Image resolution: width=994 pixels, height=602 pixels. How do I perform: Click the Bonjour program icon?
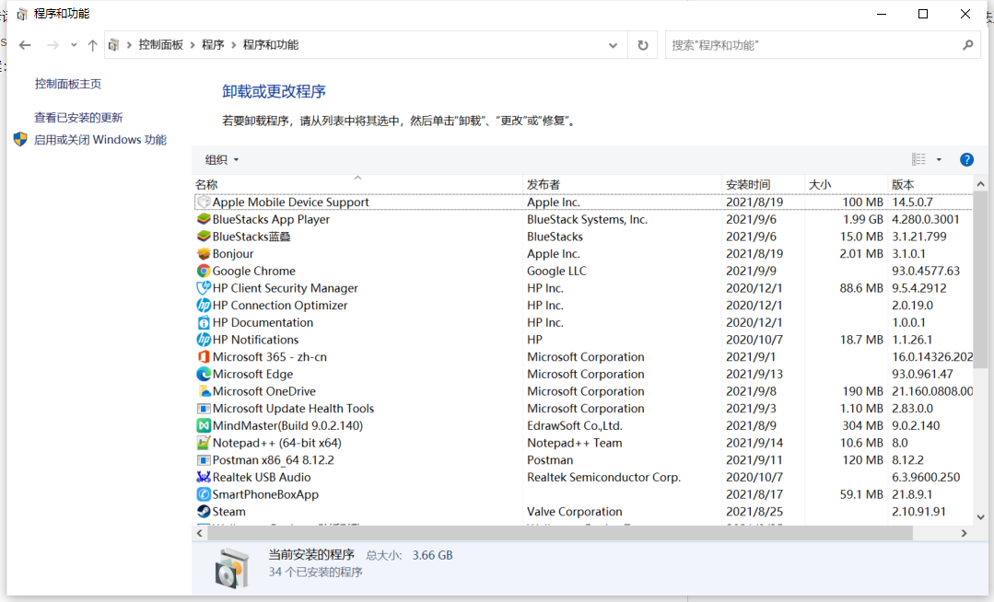pos(204,253)
